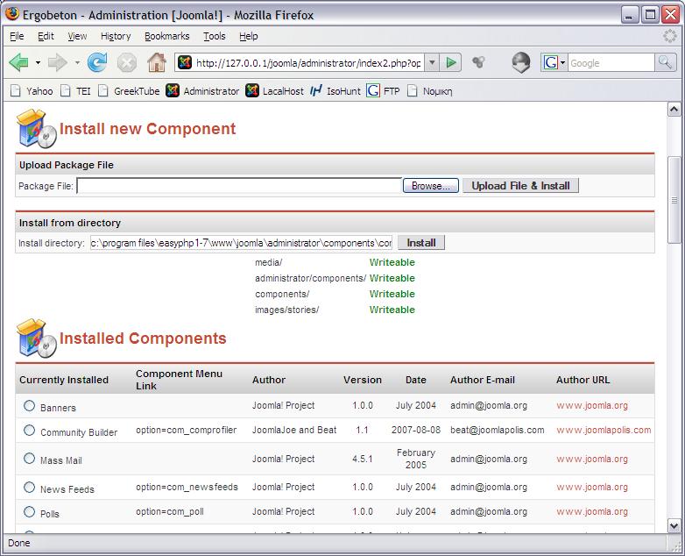This screenshot has height=556, width=685.
Task: Open the FTP bookmark
Action: 383,91
